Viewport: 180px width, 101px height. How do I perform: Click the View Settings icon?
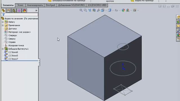pos(134,10)
